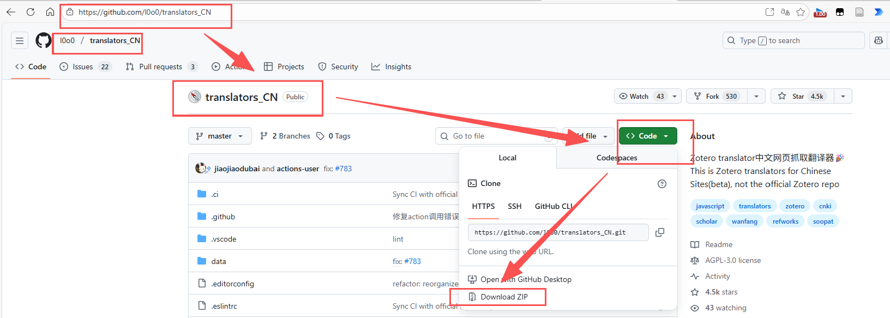Open the Projects tab

tap(284, 67)
